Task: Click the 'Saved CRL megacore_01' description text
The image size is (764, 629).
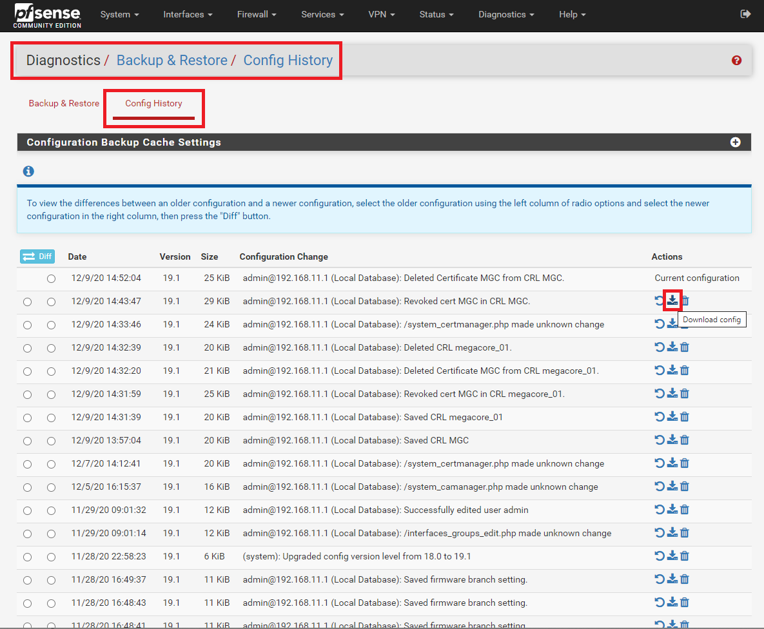Action: point(453,417)
